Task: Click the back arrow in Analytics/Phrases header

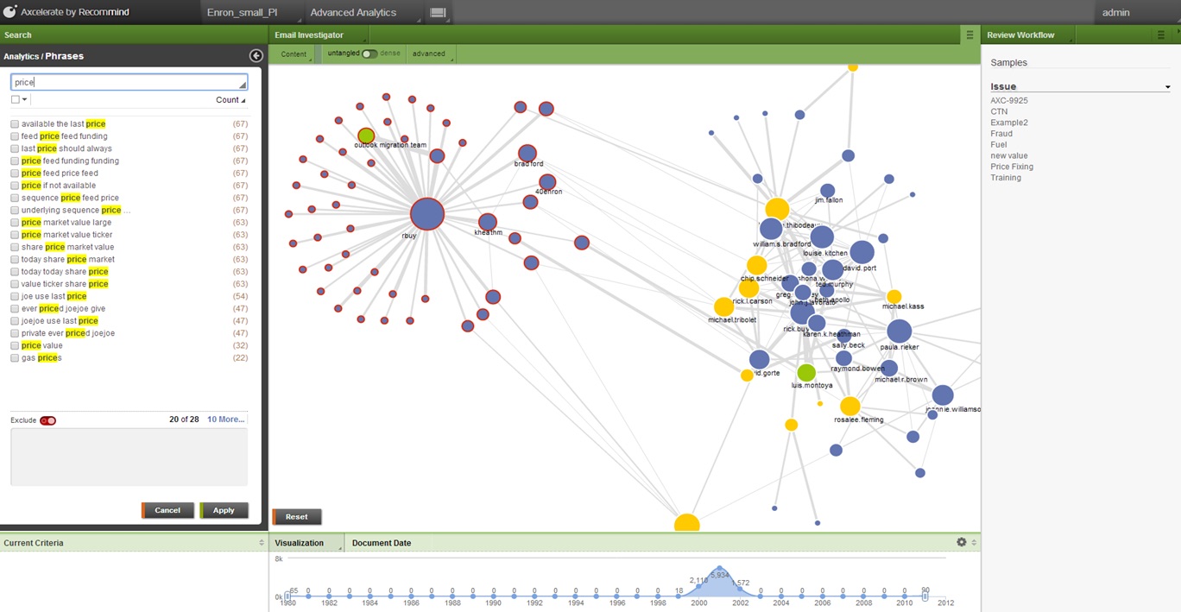Action: click(x=256, y=56)
